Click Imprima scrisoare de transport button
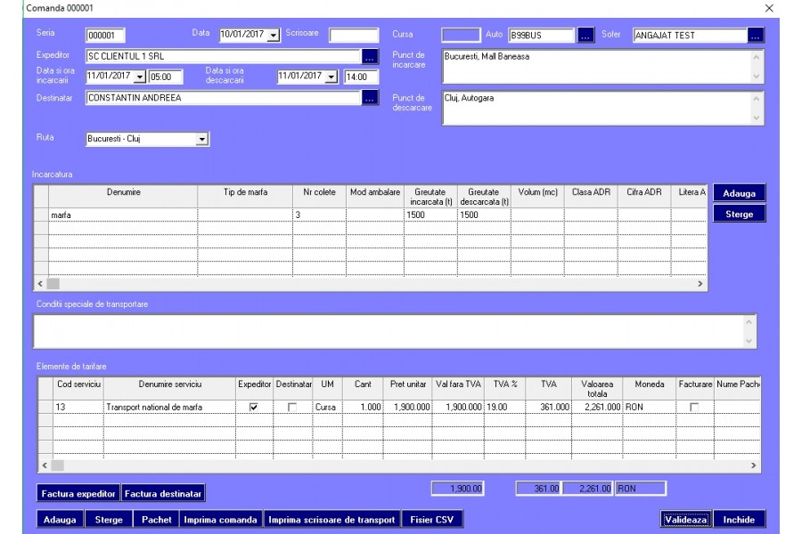 coord(332,519)
